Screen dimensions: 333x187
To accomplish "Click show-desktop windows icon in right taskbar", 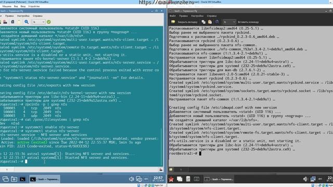I will (180, 179).
